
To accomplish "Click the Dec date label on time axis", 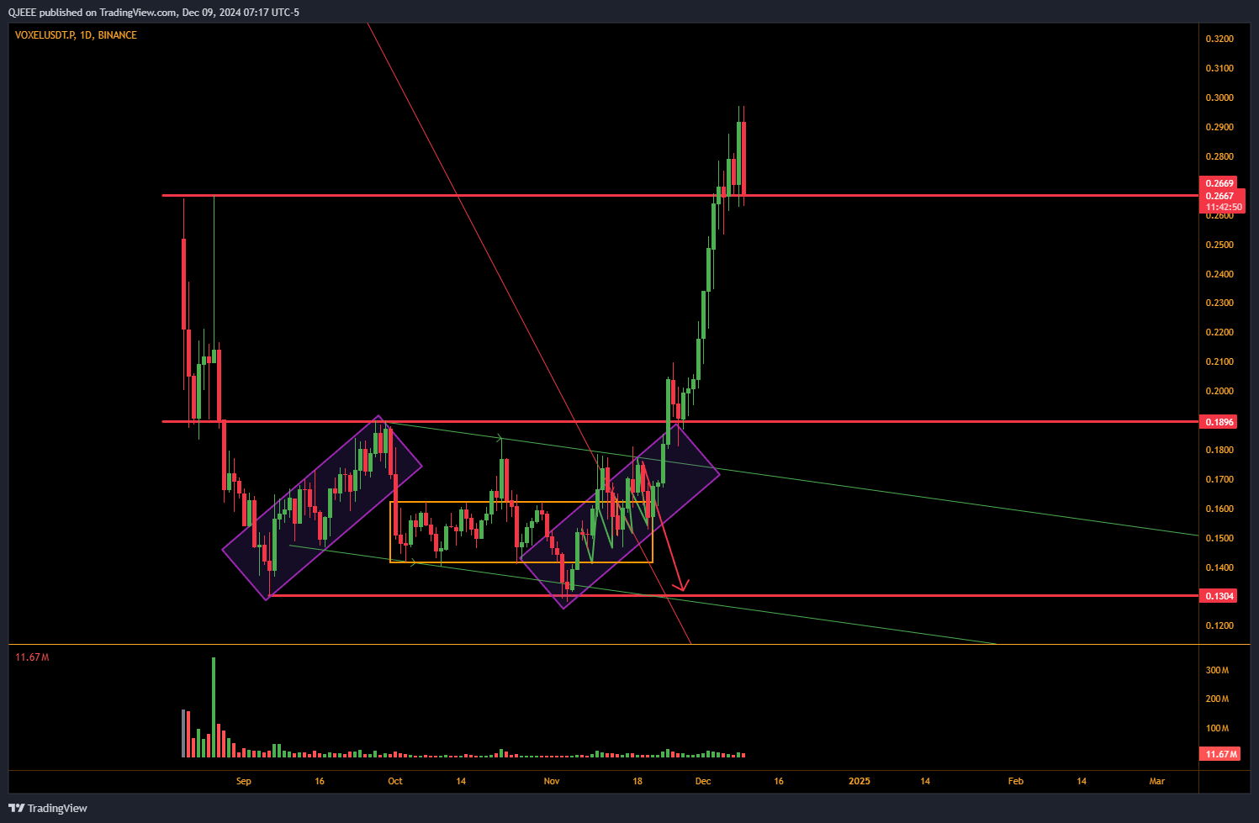I will pyautogui.click(x=703, y=781).
